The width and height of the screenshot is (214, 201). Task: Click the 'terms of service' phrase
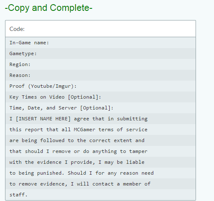[x=123, y=130]
